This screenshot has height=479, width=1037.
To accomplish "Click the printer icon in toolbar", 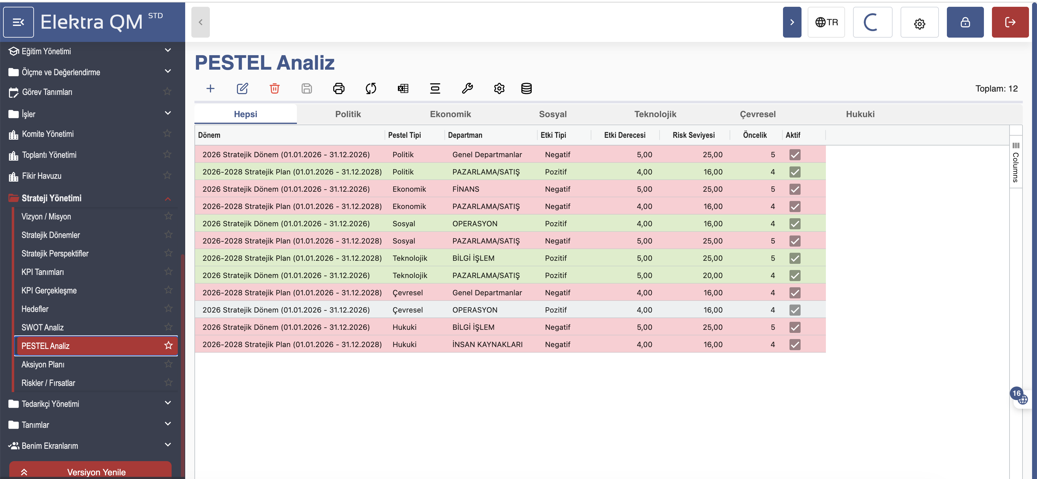I will (339, 88).
